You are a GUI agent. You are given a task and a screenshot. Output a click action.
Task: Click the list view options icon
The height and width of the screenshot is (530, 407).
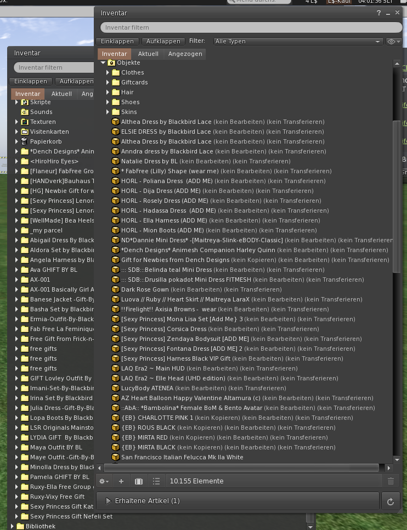(x=156, y=481)
